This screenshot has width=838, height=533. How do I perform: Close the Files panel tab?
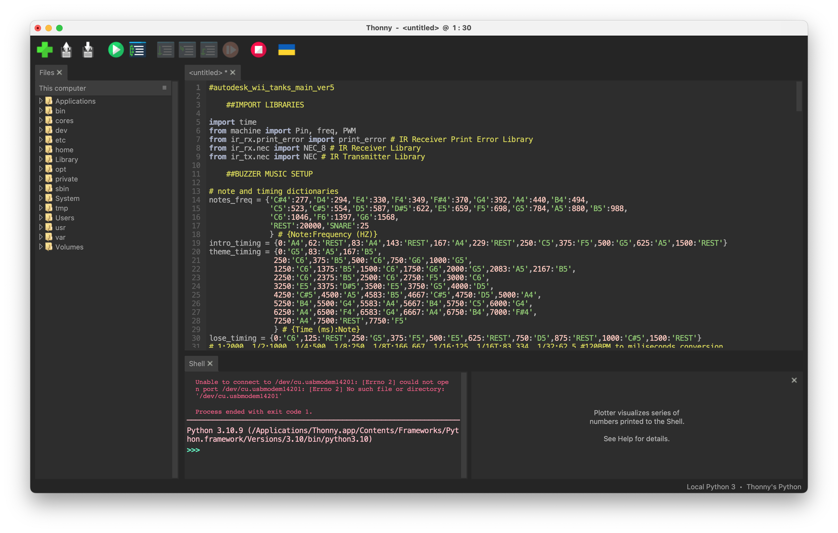(x=59, y=72)
